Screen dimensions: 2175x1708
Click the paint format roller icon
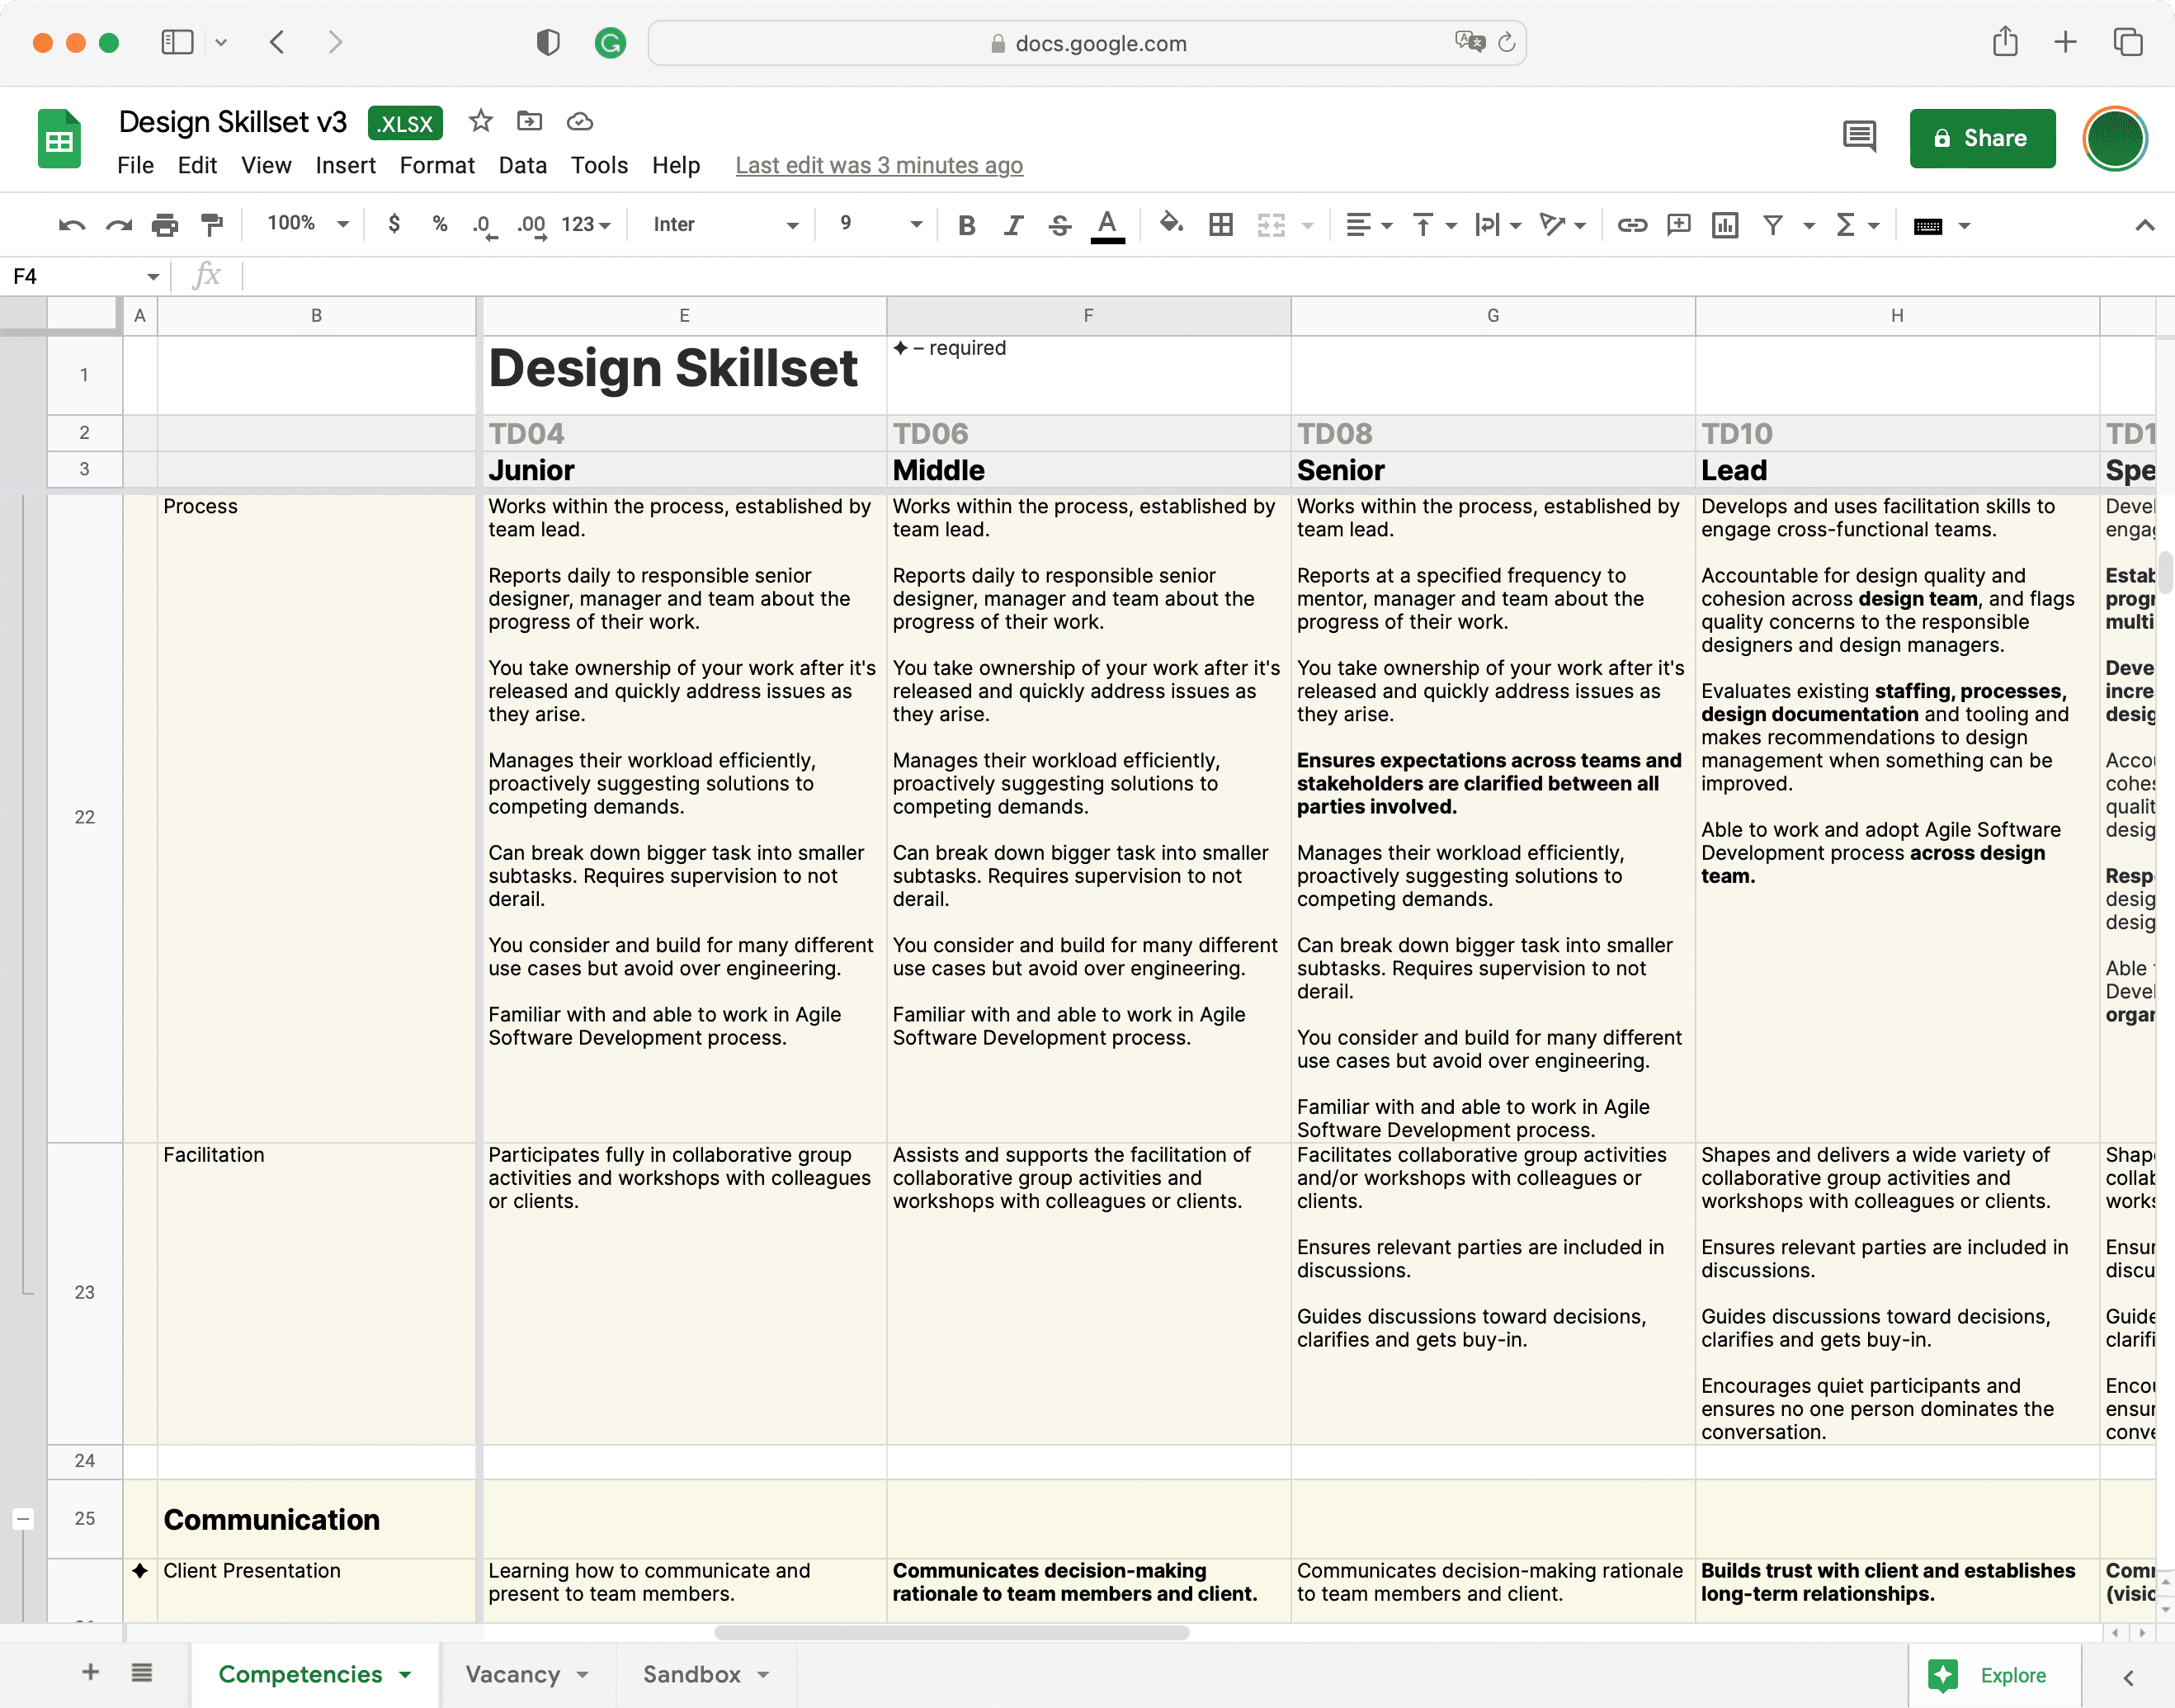tap(212, 225)
